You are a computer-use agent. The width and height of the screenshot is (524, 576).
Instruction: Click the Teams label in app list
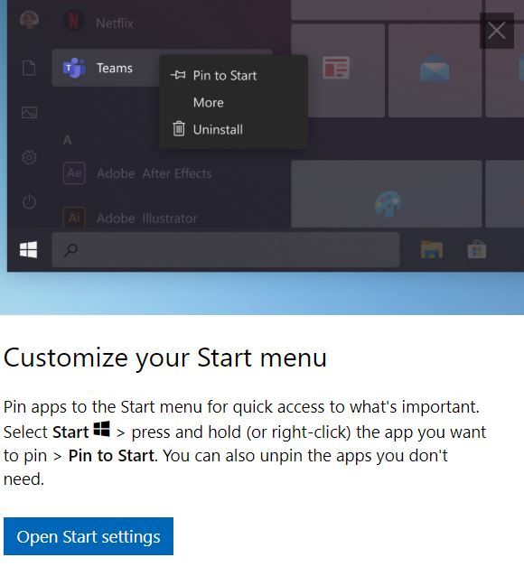click(115, 69)
